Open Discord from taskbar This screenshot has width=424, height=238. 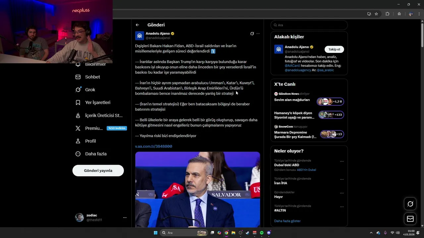pos(269,233)
